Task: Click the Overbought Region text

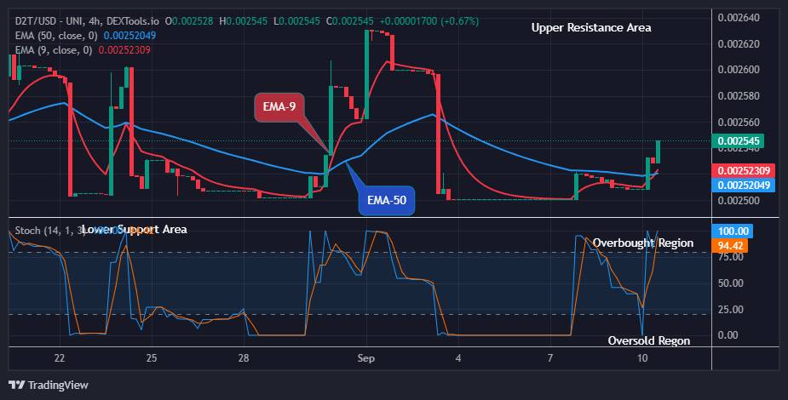Action: 643,243
